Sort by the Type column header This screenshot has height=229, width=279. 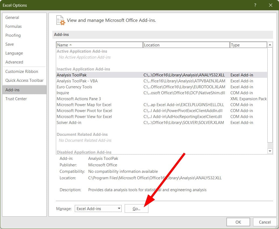249,45
